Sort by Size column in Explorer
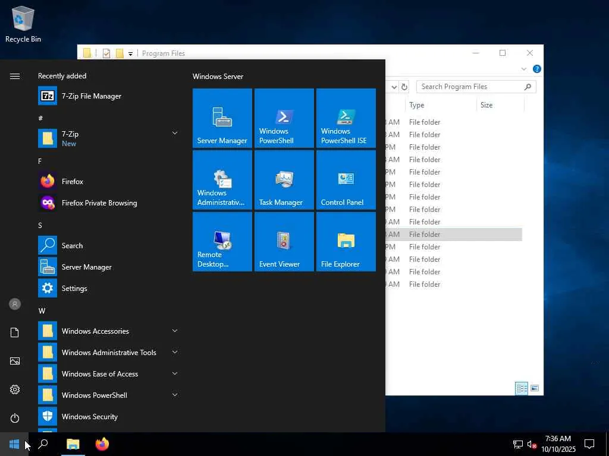 [x=500, y=104]
